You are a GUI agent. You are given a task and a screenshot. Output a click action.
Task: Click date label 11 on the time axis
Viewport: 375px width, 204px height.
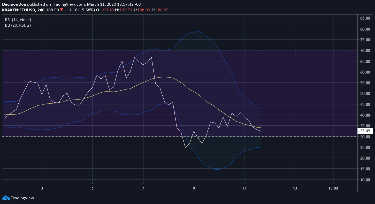[244, 188]
